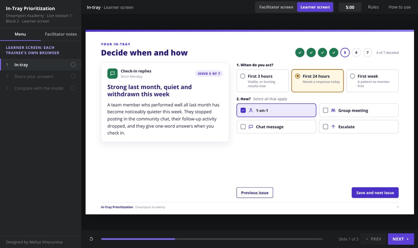This screenshot has width=418, height=248.
Task: Open the Facilitator notes tab
Action: click(61, 34)
